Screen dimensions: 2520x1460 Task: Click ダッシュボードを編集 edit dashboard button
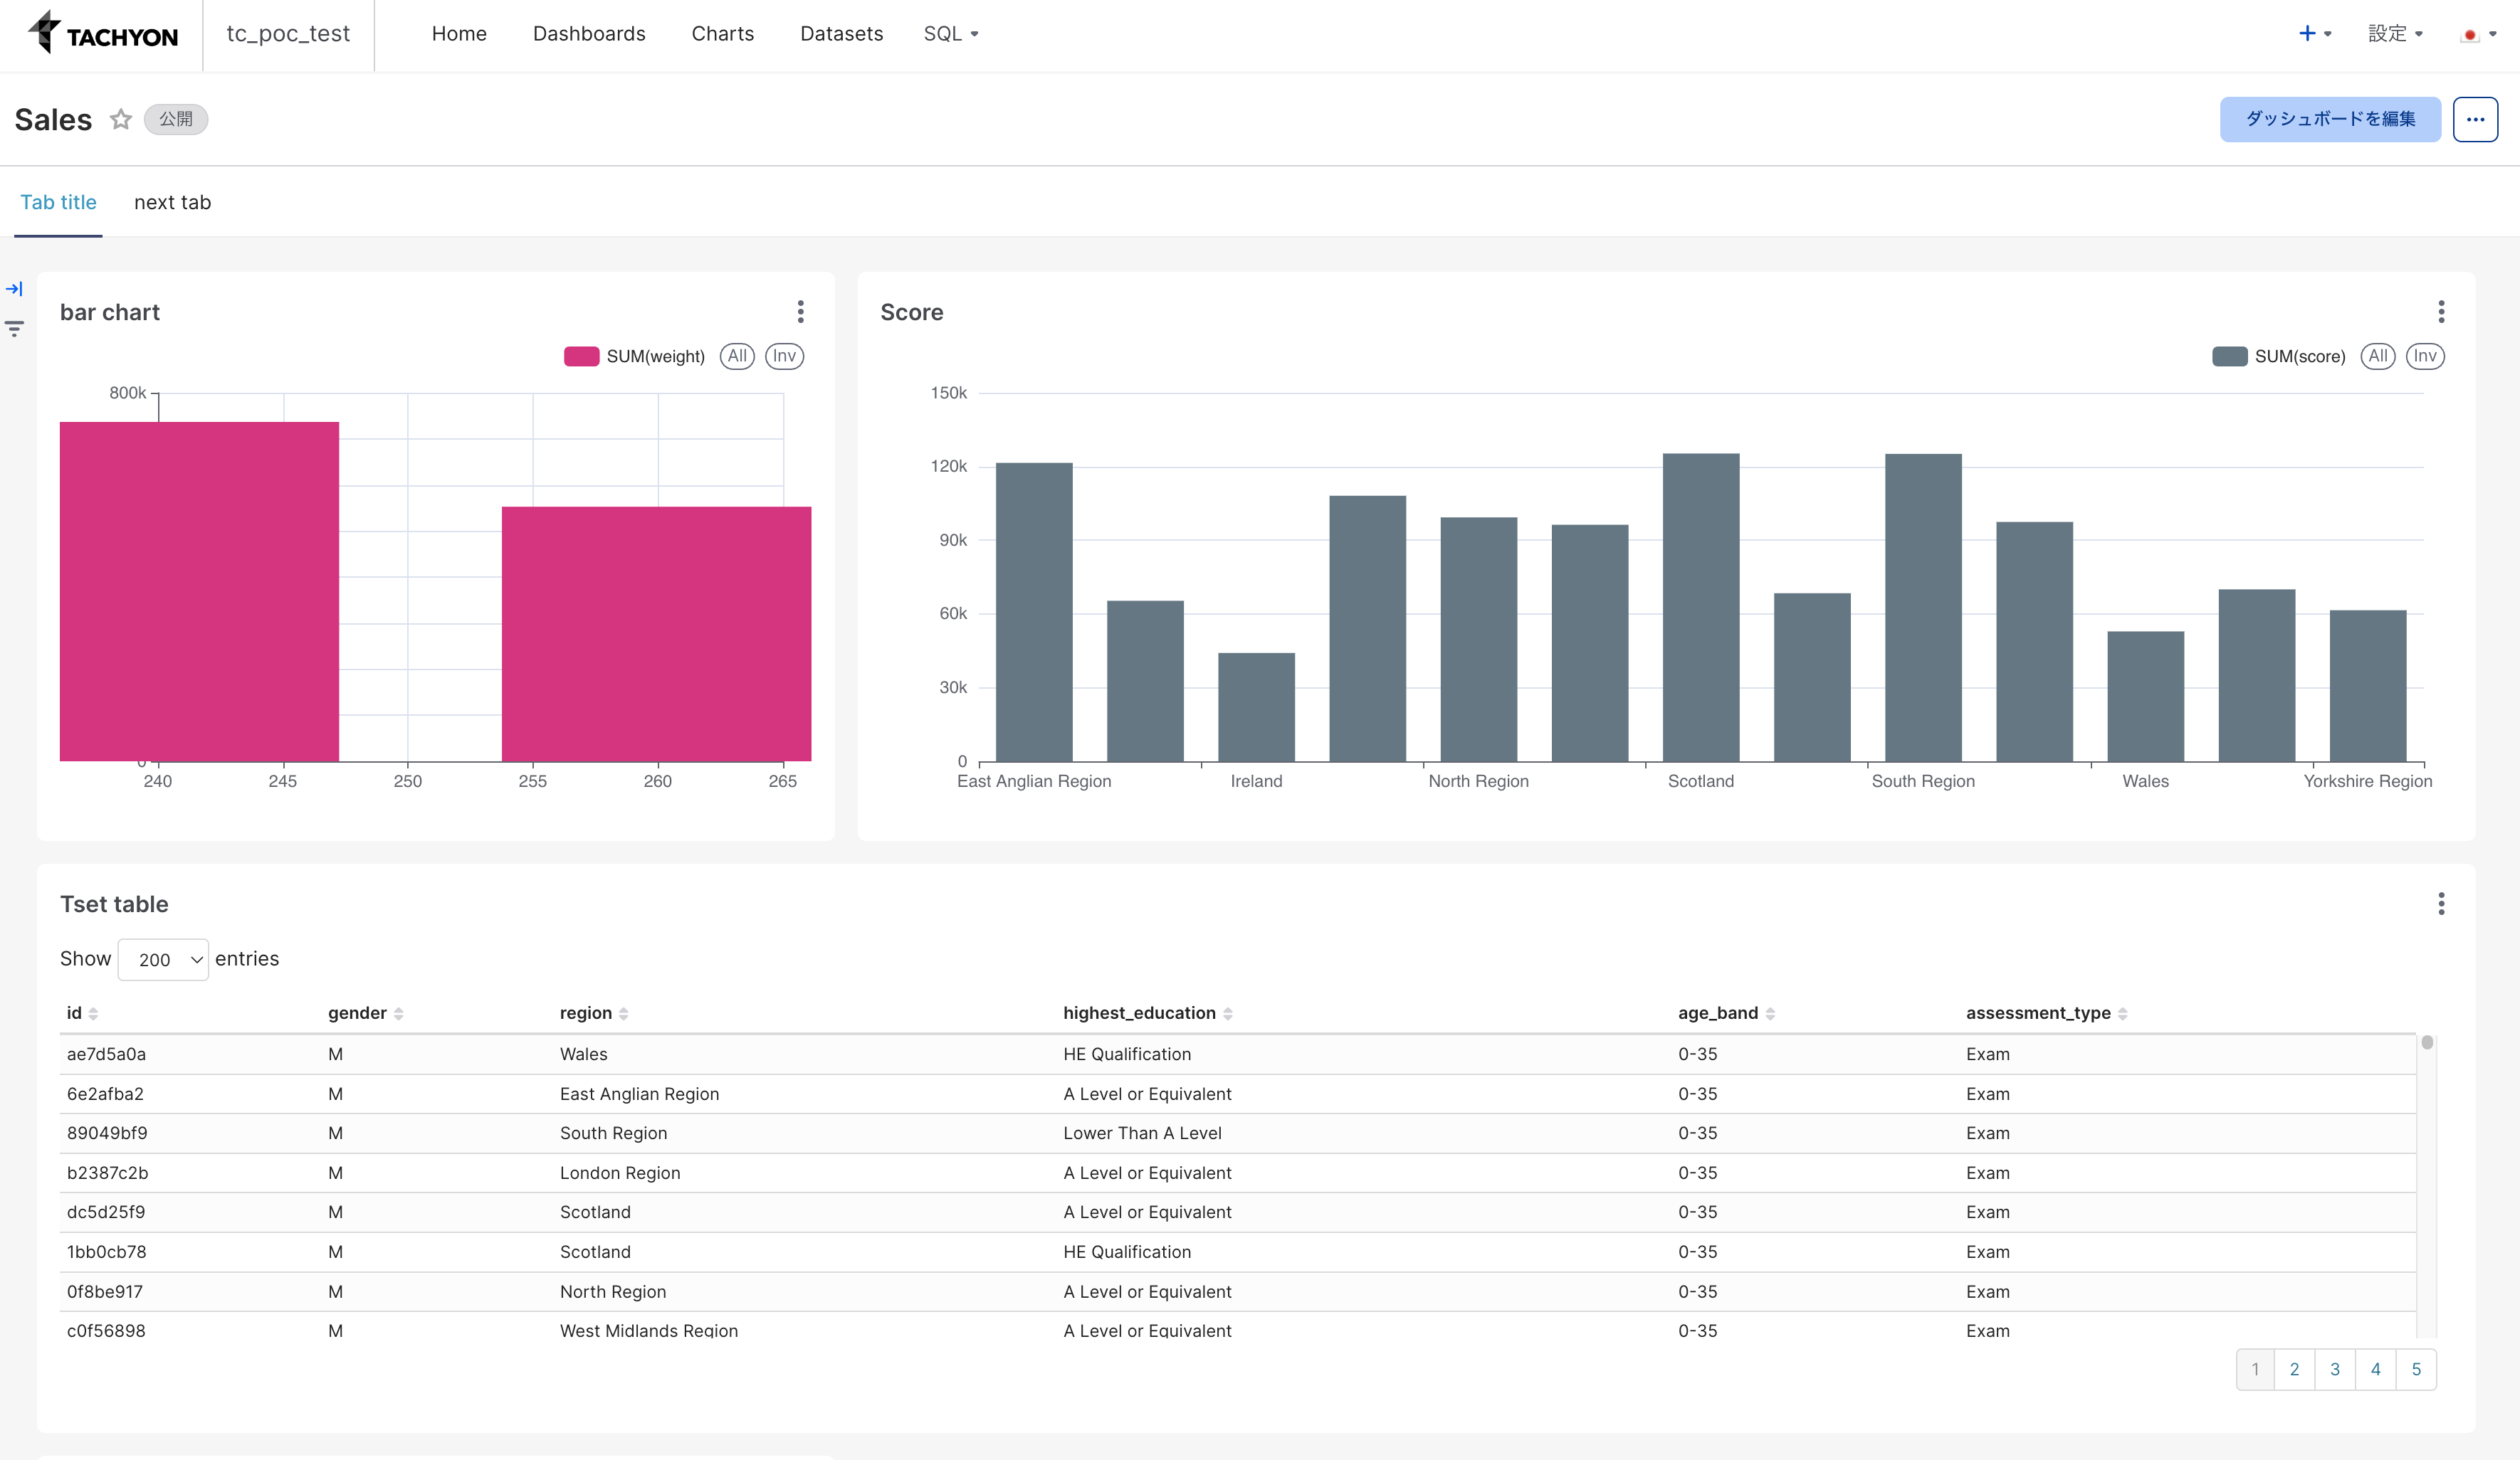pyautogui.click(x=2330, y=119)
